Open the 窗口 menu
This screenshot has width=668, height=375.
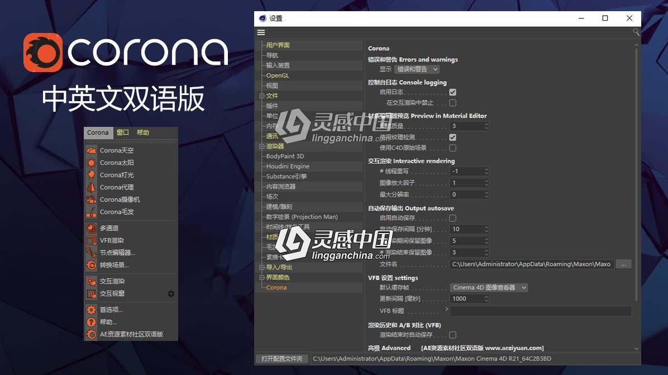coord(123,132)
